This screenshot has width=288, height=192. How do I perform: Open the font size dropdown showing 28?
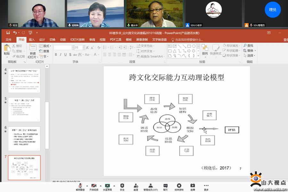tap(84, 48)
